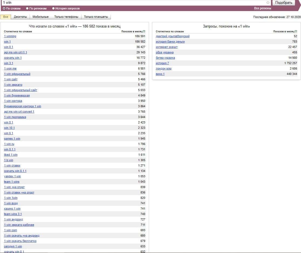The image size is (301, 253).
Task: Click the 'вино 1' similar query
Action: click(x=160, y=74)
